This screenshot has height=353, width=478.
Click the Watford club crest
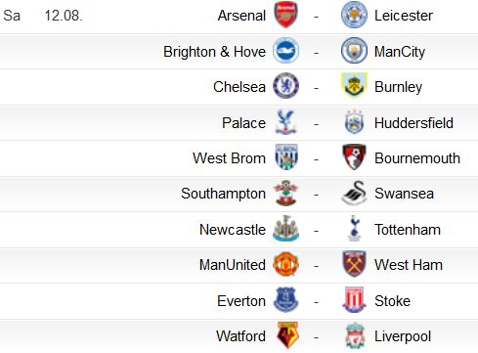(287, 335)
